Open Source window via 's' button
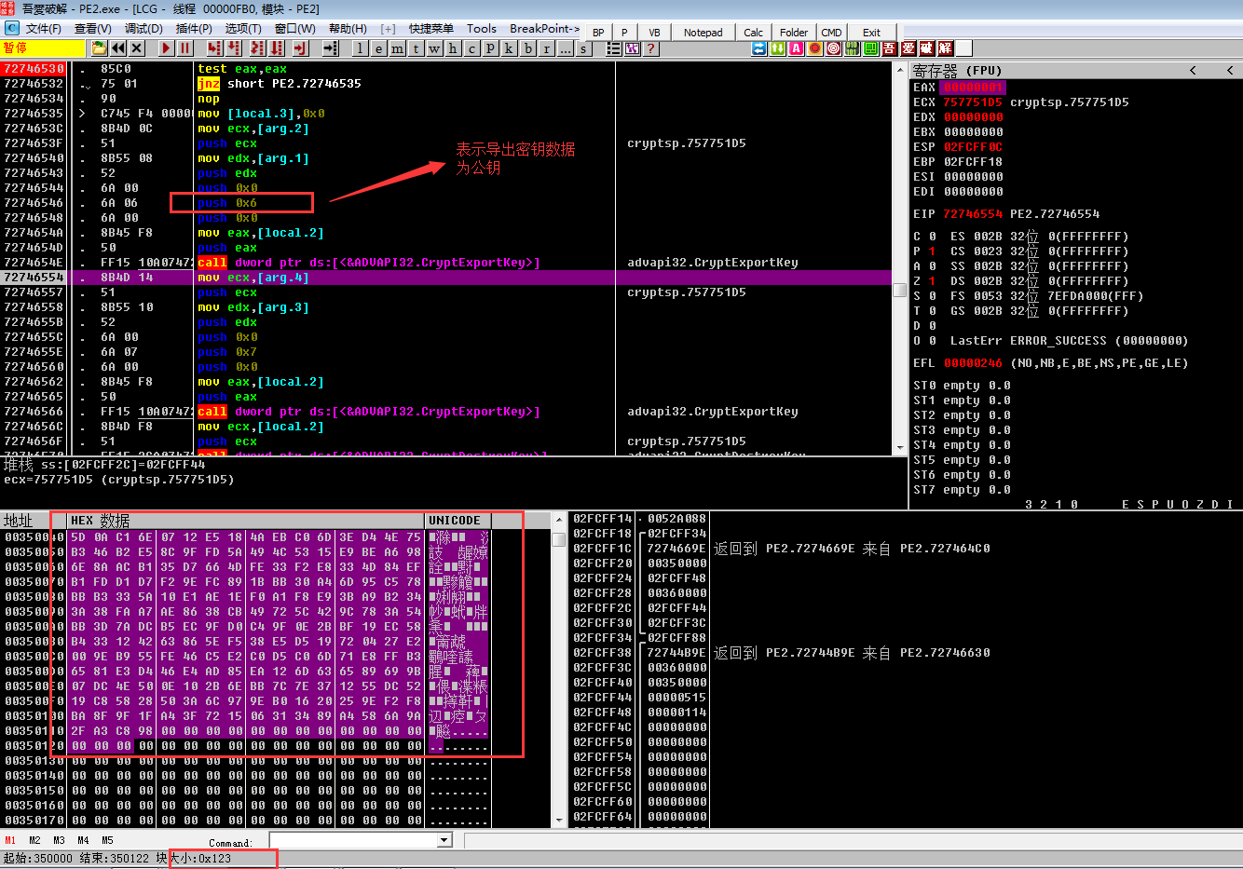 [x=583, y=48]
